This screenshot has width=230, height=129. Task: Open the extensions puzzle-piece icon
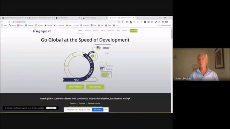point(163,22)
